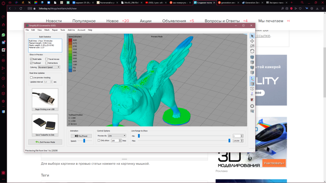
Task: Select the rotate view tool
Action: click(252, 51)
